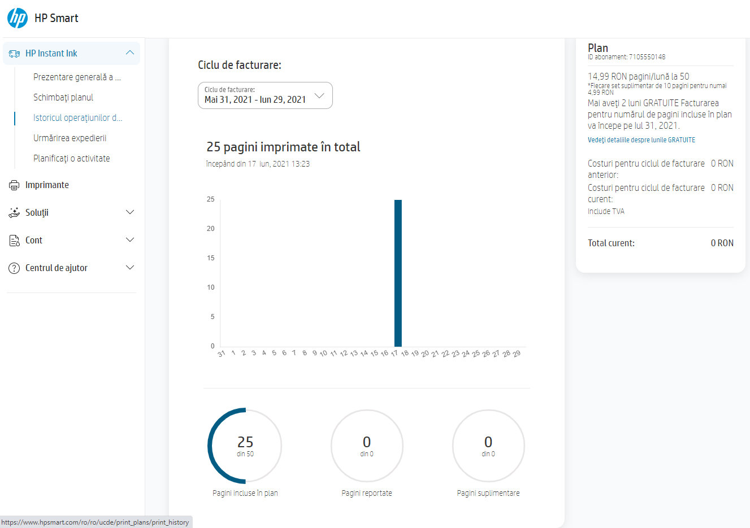Open Istoricul operațiunilor sidebar item
This screenshot has width=750, height=528.
[77, 117]
